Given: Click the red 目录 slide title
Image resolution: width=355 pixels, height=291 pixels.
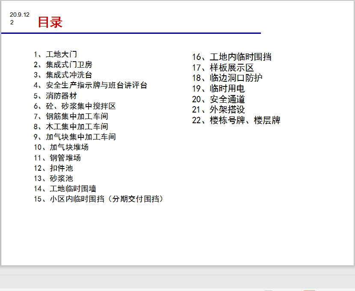Looking at the screenshot, I should [x=50, y=22].
